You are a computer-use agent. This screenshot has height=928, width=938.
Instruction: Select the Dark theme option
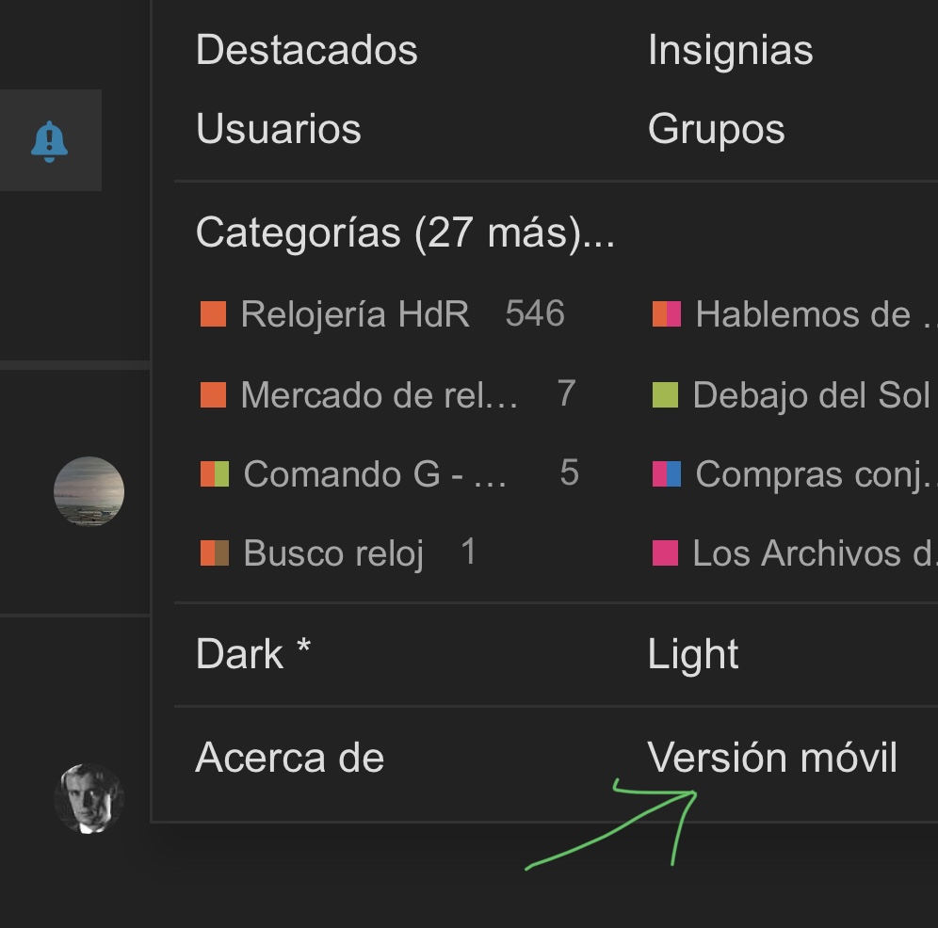click(x=253, y=653)
